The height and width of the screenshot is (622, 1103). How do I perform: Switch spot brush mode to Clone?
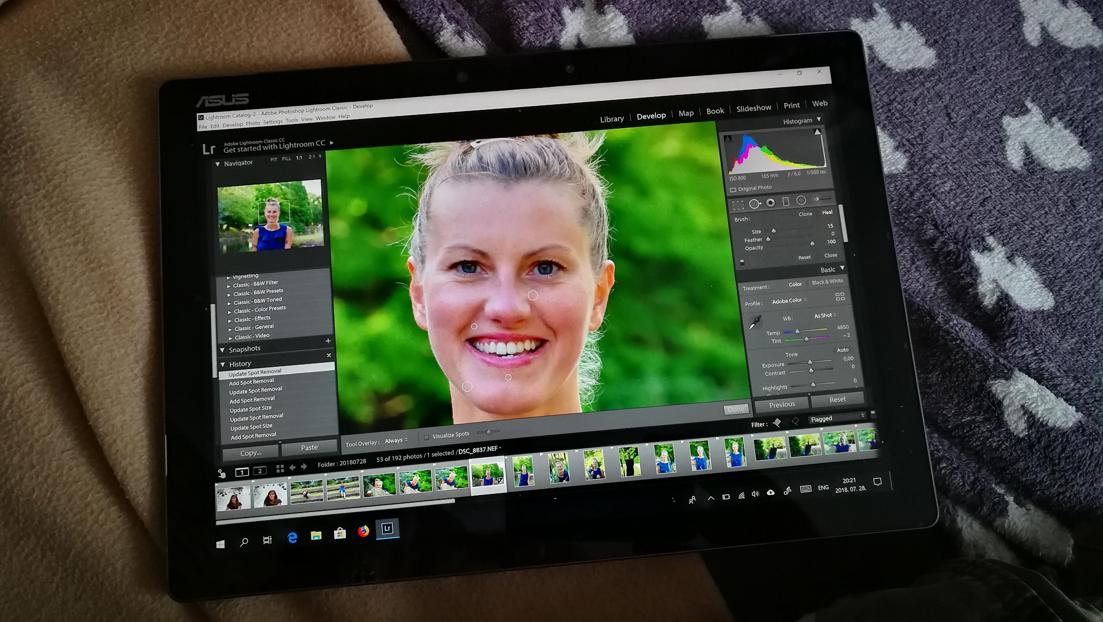click(805, 214)
